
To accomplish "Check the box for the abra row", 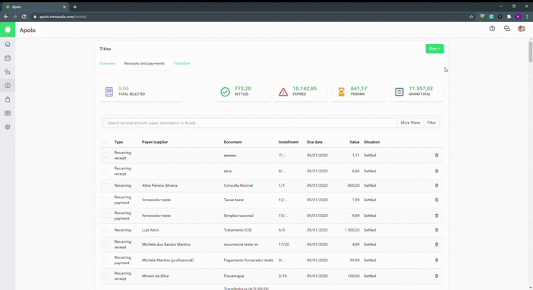I will click(x=104, y=171).
